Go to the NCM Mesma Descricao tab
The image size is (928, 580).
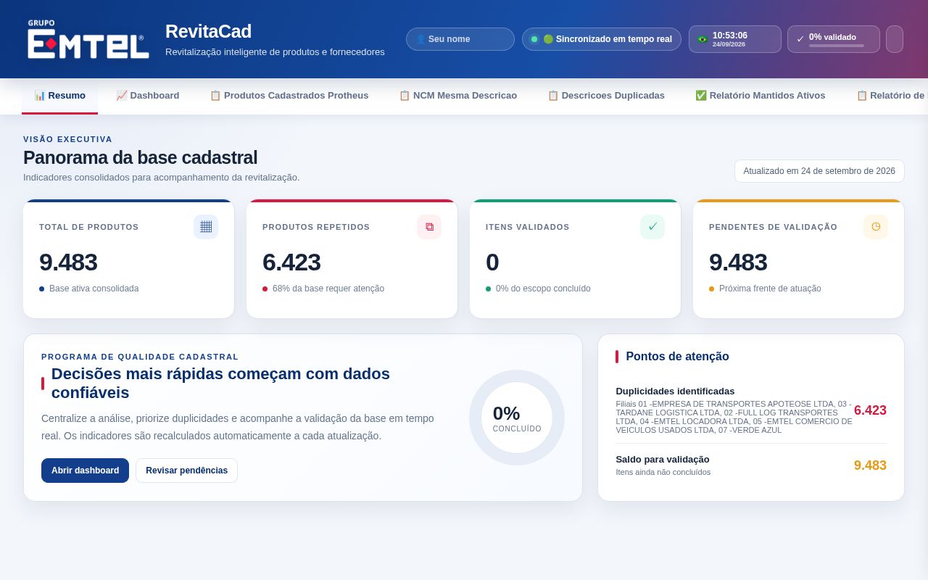point(458,96)
